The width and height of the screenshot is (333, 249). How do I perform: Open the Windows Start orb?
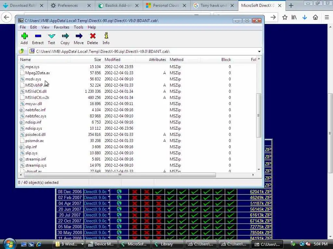click(x=9, y=244)
